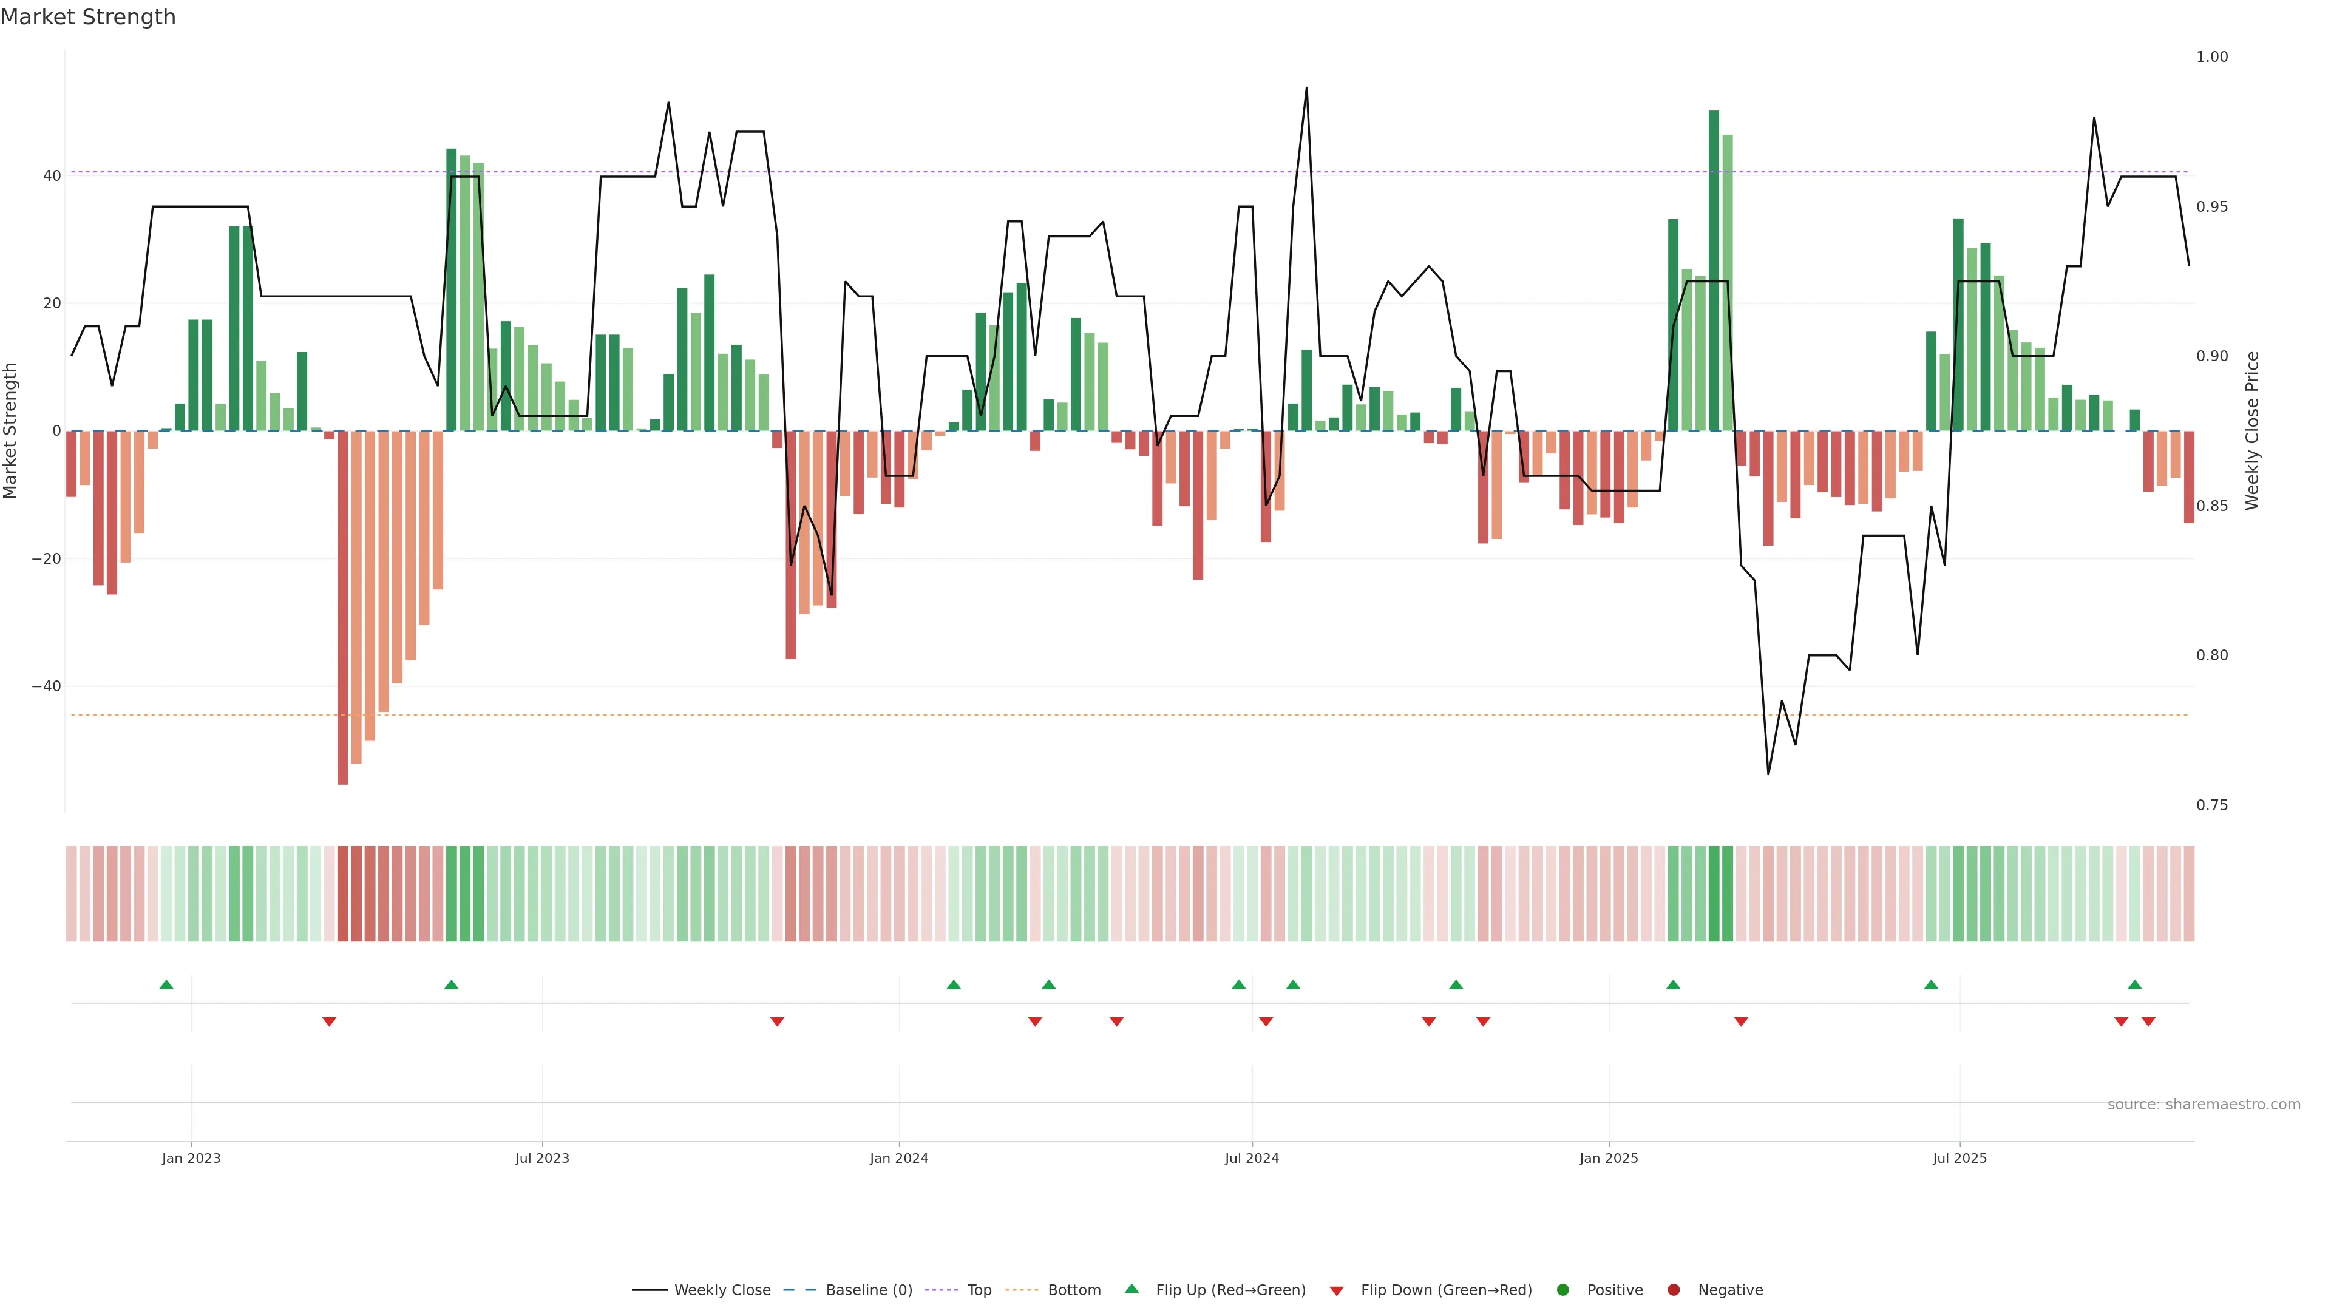Click the Jul 2024 x-axis label
Viewport: 2331px width, 1311px height.
(1252, 1158)
